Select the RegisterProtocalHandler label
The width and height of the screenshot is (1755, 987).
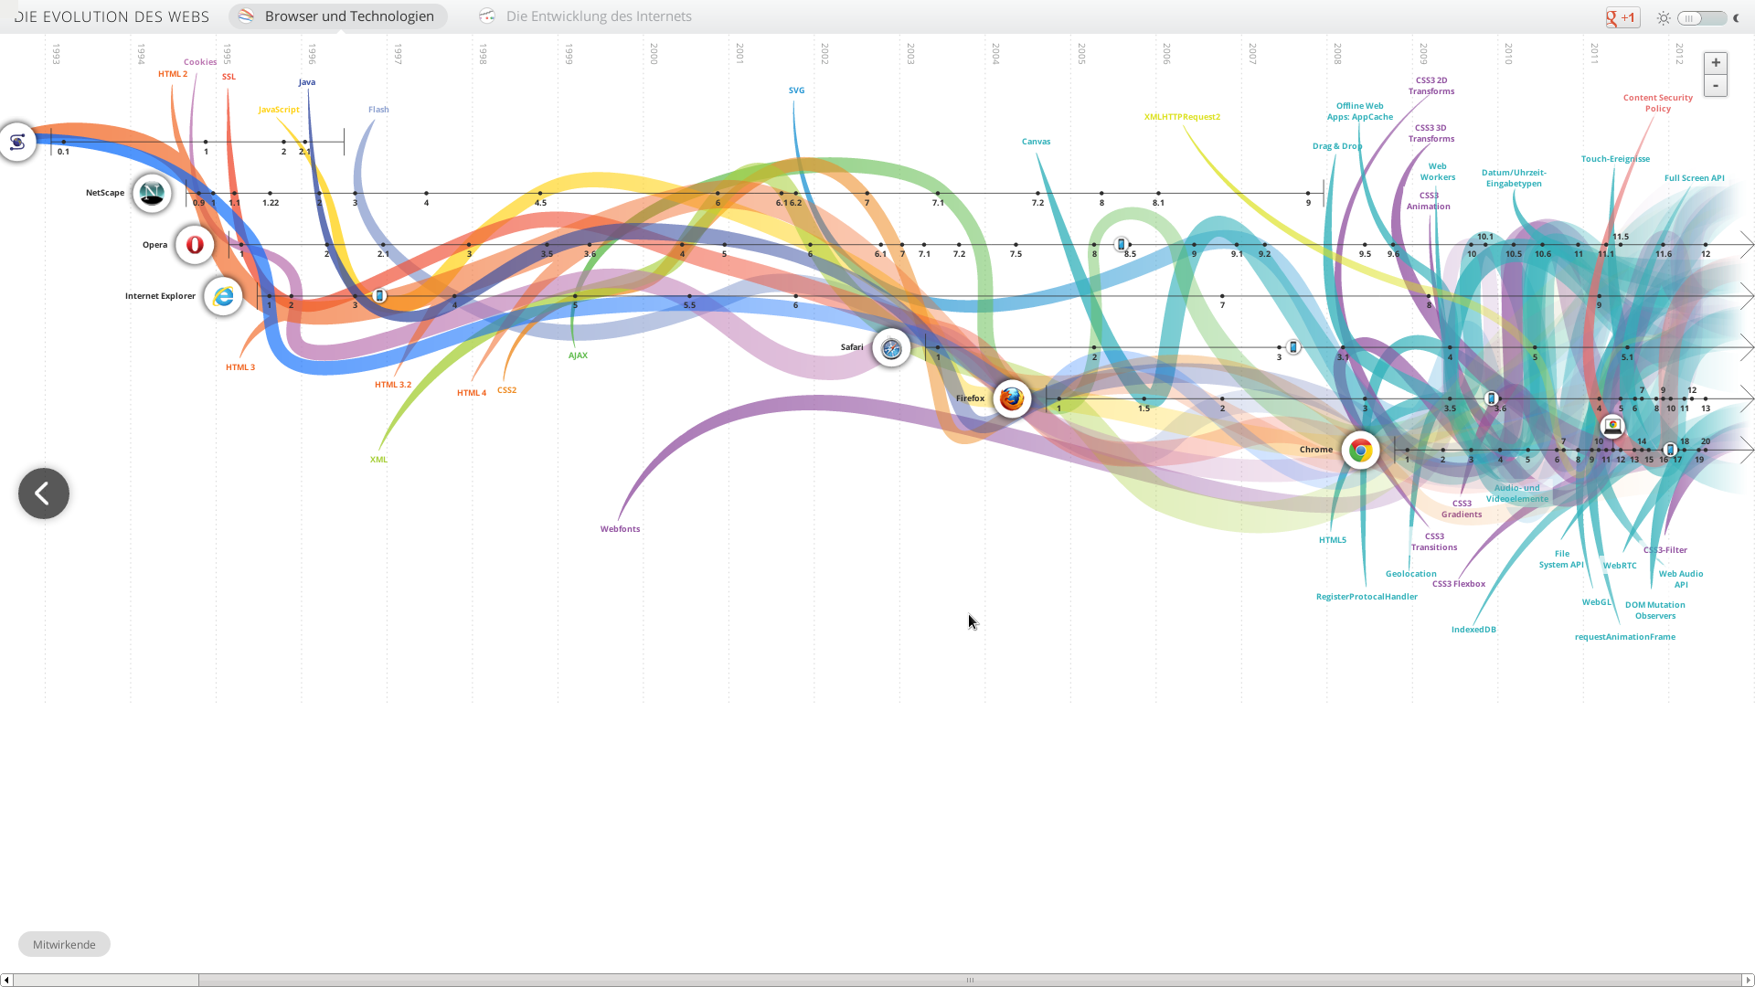[1367, 597]
